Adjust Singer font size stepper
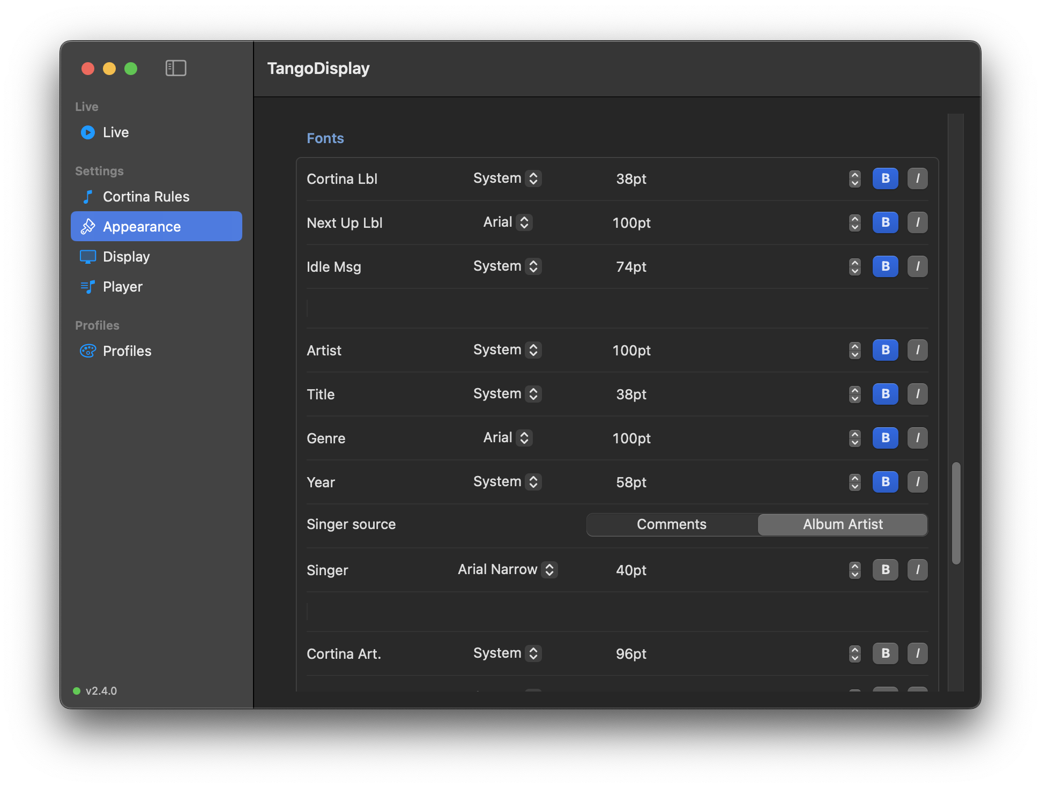1041x788 pixels. tap(855, 570)
